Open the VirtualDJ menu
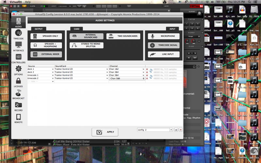Viewport: 261px width, 163px height. click(x=16, y=2)
